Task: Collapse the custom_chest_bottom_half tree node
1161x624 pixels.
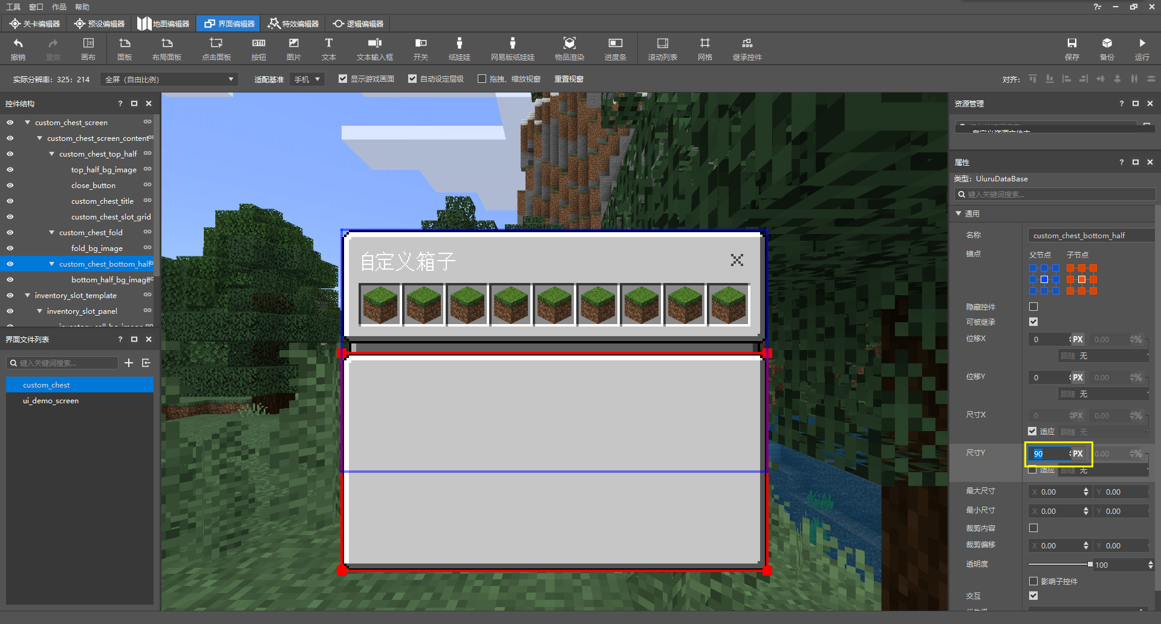Action: [x=51, y=264]
